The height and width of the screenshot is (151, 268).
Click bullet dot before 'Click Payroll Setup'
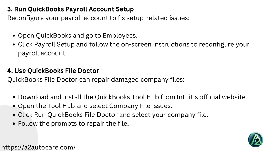pos(14,45)
